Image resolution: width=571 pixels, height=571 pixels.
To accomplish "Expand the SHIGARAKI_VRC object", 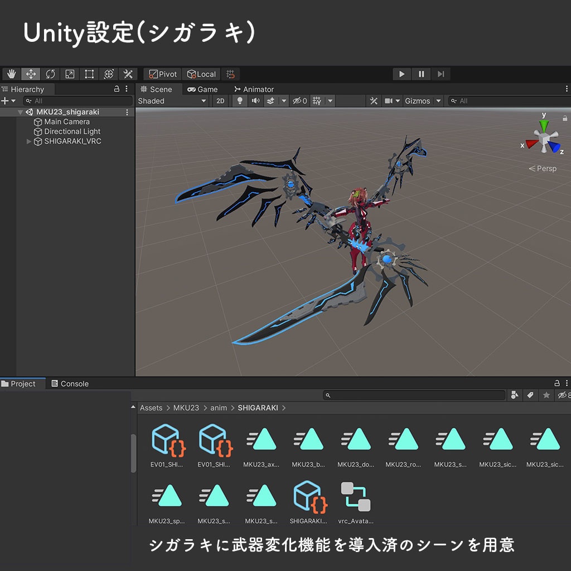I will (29, 141).
